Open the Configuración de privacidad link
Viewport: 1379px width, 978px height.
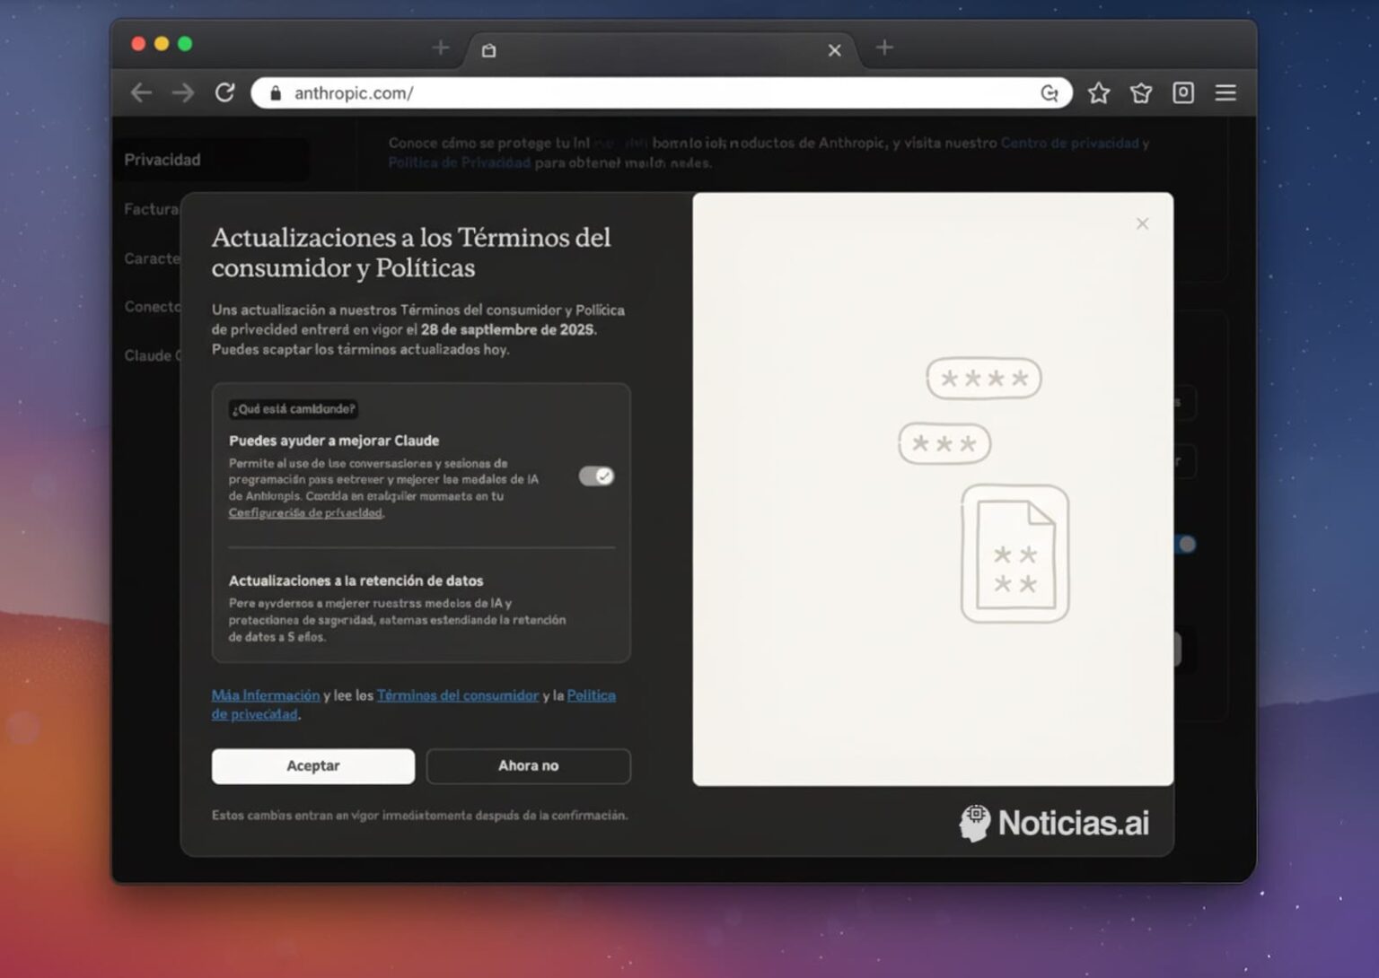(305, 513)
